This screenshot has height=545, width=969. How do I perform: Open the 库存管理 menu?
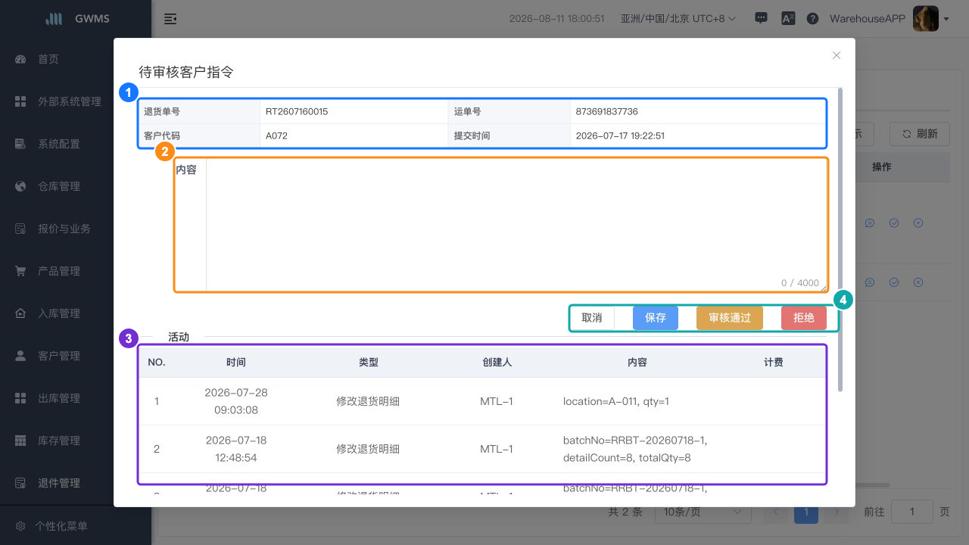(59, 441)
